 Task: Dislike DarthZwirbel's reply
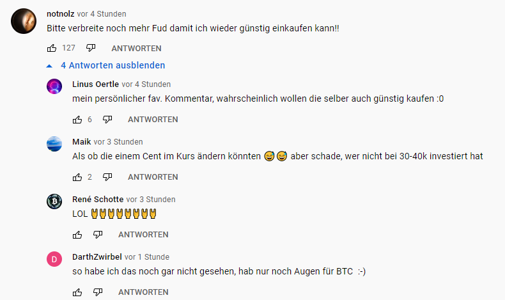[x=98, y=292]
